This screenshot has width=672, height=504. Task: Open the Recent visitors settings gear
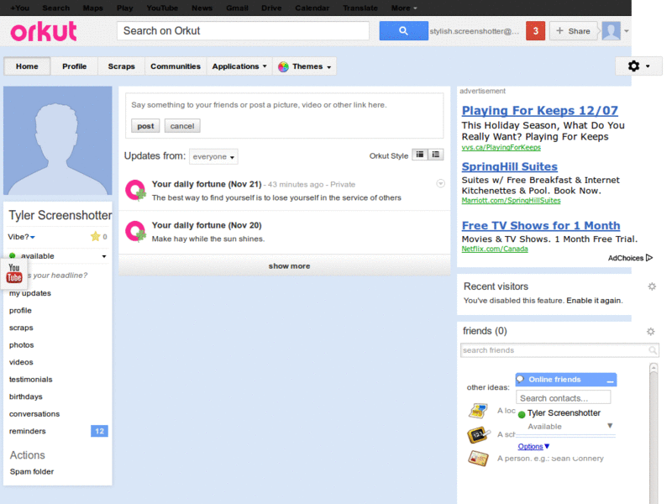[652, 286]
